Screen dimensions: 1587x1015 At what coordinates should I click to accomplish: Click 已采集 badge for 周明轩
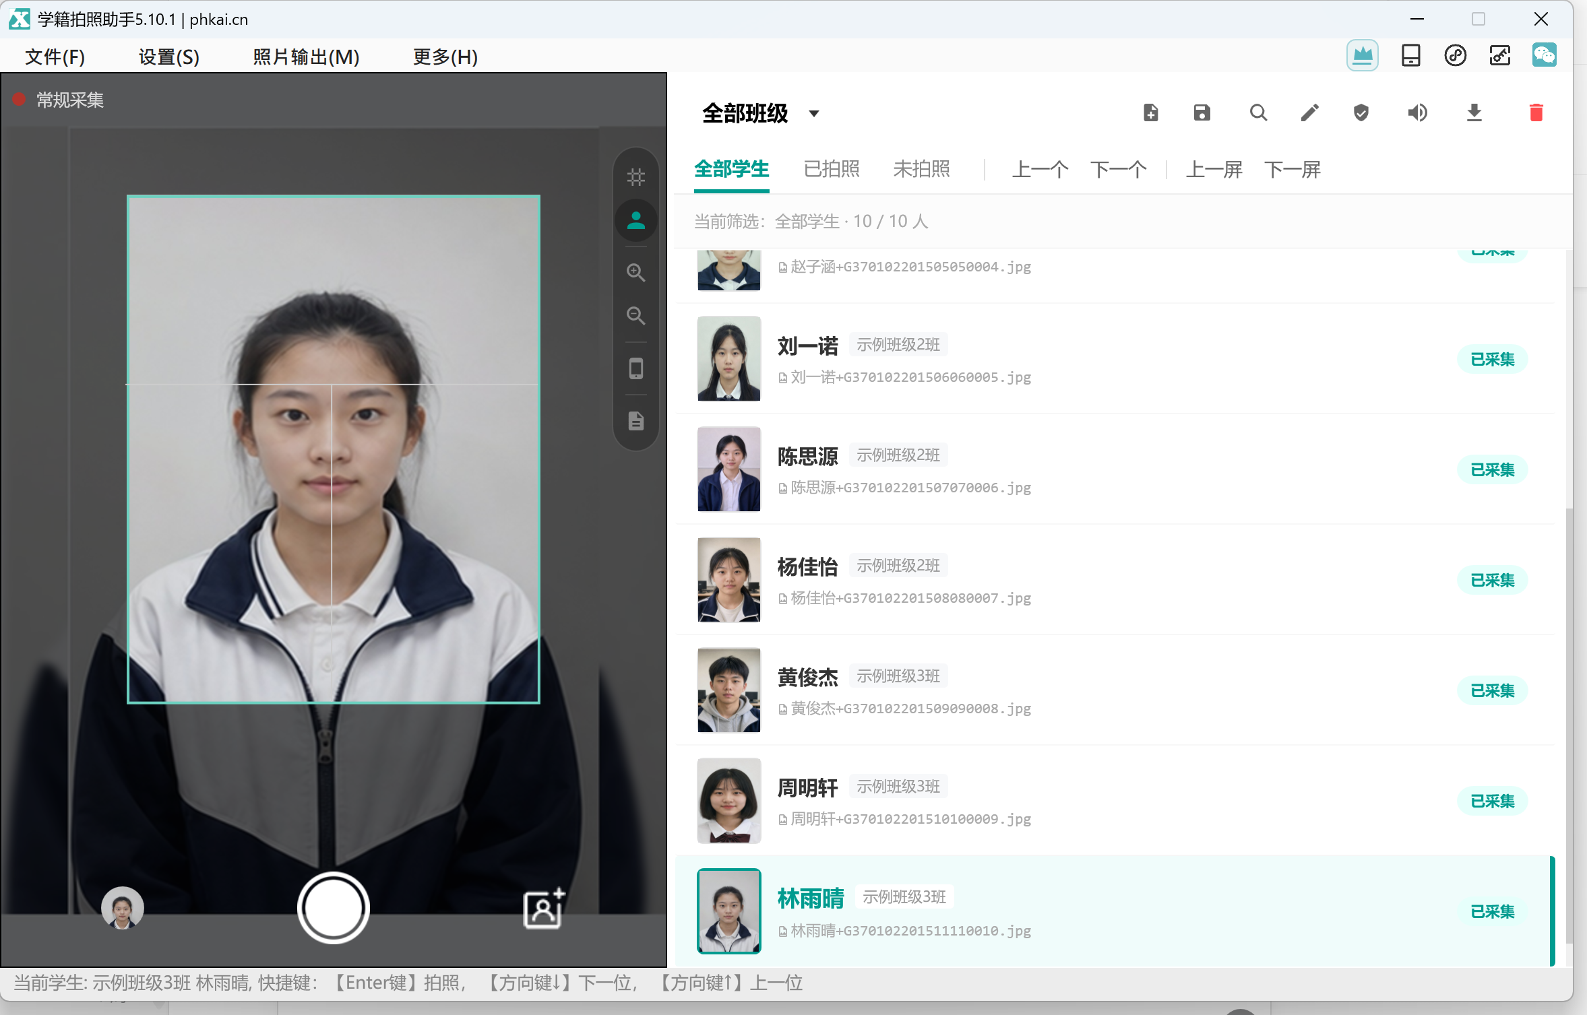pyautogui.click(x=1492, y=801)
